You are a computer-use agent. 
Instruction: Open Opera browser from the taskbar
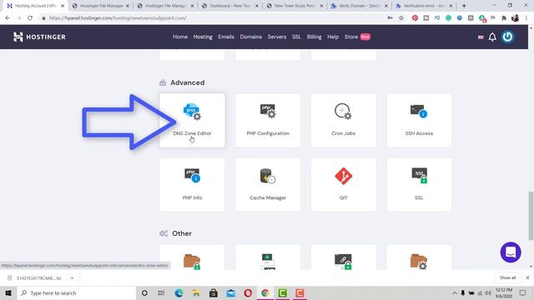tap(248, 292)
